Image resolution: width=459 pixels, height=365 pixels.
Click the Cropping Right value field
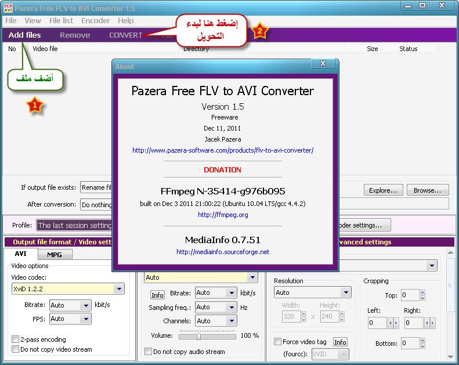[414, 323]
